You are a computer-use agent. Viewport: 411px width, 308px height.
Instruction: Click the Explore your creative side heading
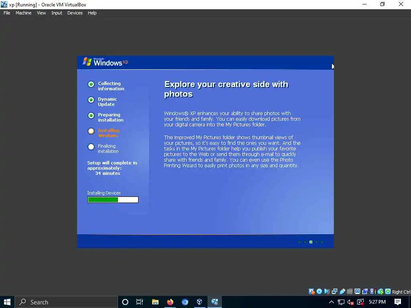[226, 89]
